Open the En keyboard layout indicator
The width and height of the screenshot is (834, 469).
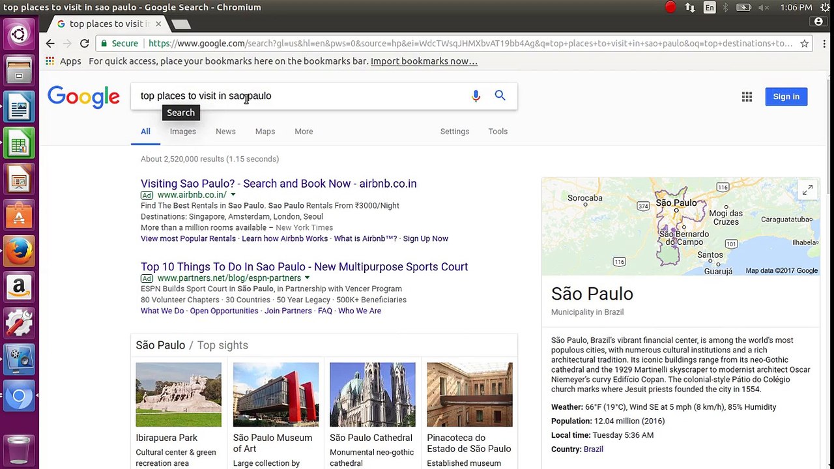tap(709, 7)
